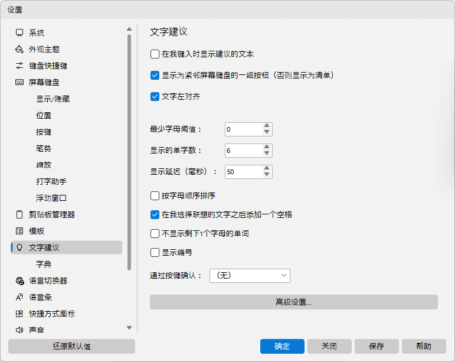Screen dimensions: 455x362
Task: Decrease 显示的单字数 with down arrow
Action: tap(267, 154)
